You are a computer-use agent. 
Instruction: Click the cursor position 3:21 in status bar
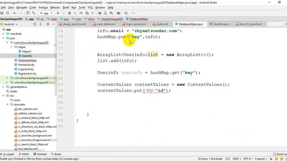point(228,159)
